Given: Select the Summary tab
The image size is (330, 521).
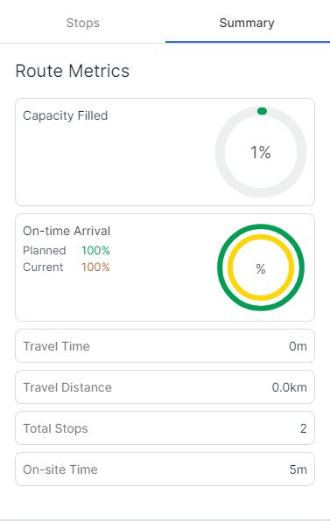Looking at the screenshot, I should click(x=247, y=23).
